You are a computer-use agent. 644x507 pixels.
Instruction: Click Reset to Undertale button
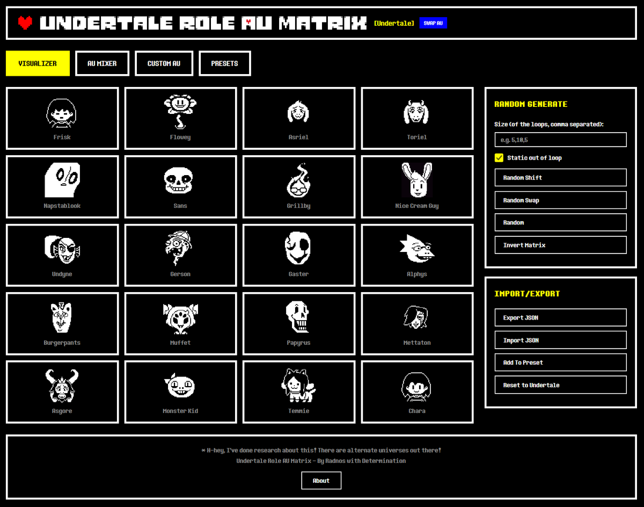coord(560,385)
